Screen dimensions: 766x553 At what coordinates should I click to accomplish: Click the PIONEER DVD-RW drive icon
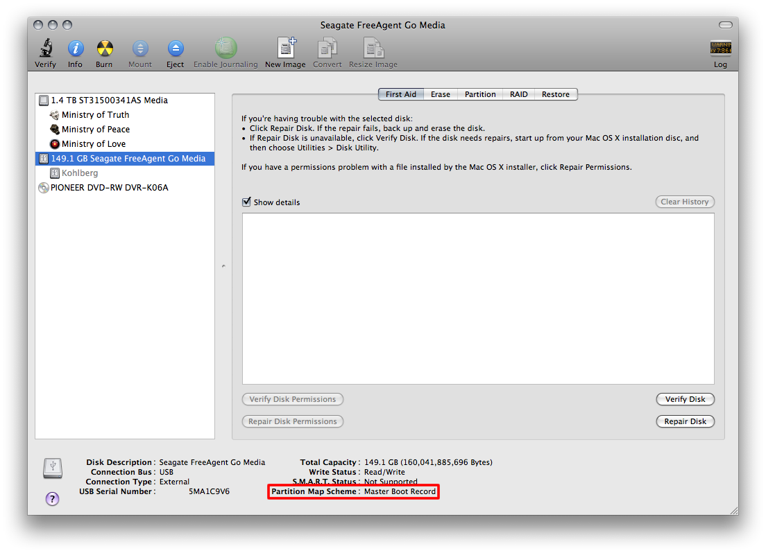[x=44, y=188]
